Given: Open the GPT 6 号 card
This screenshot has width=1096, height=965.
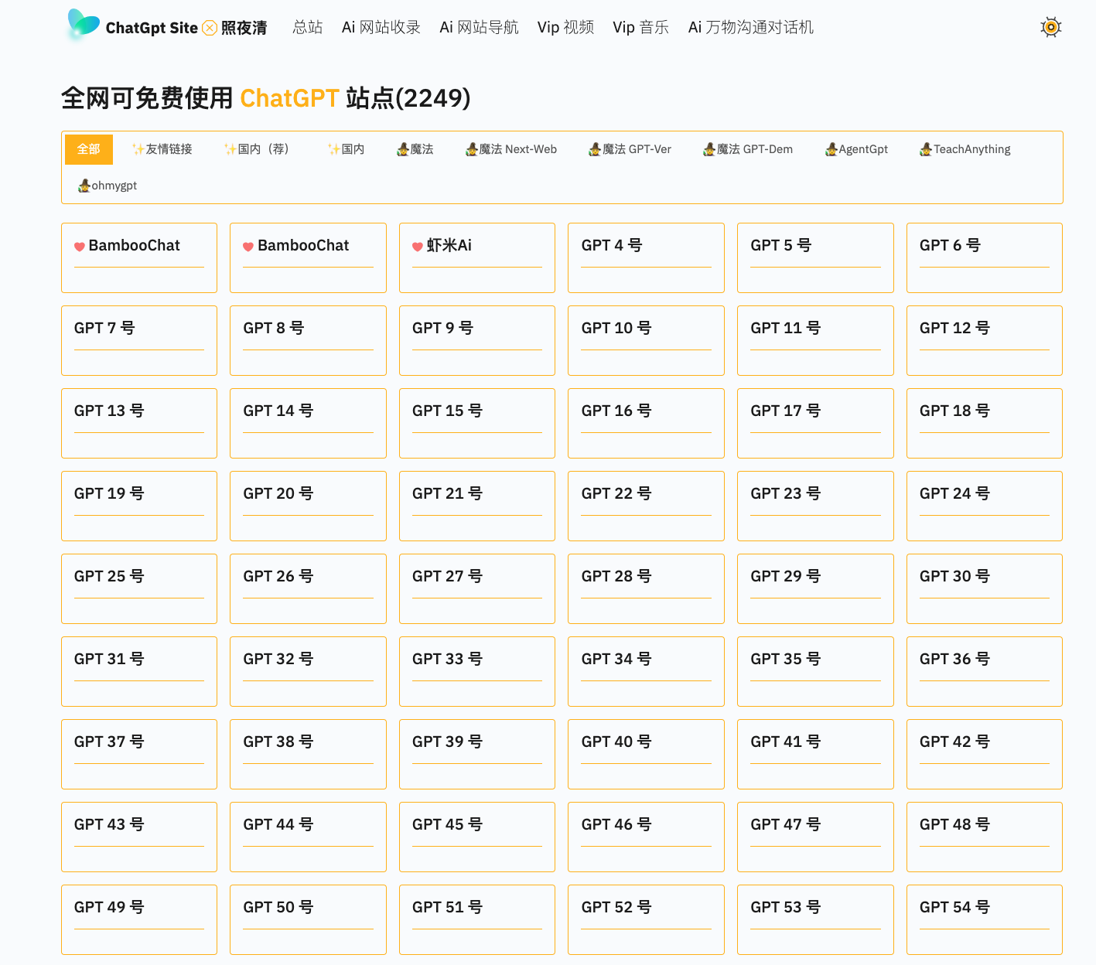Looking at the screenshot, I should (x=985, y=257).
